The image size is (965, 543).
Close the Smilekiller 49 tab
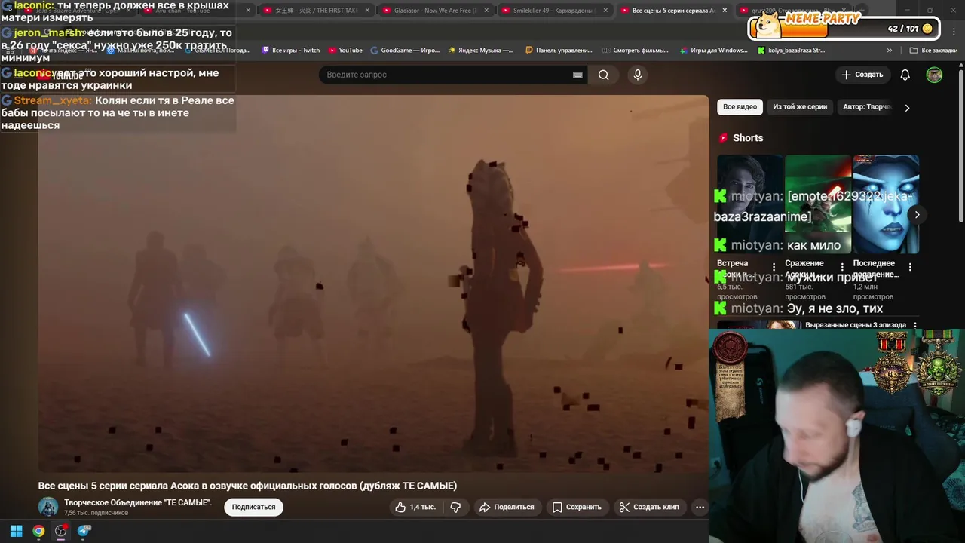point(605,11)
